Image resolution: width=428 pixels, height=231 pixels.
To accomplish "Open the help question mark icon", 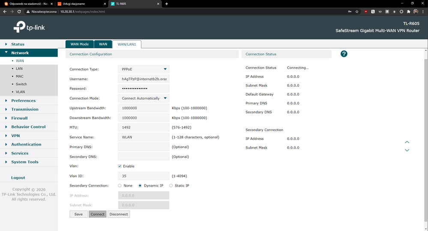I will 344,54.
